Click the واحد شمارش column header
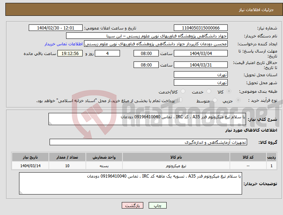The width and height of the screenshot is (283, 215). (x=104, y=157)
